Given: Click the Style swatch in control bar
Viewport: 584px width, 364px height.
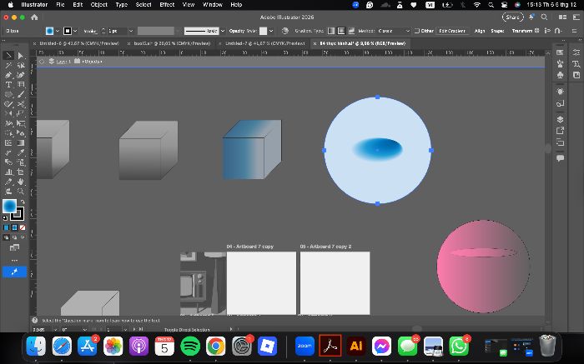Looking at the screenshot, I should 264,31.
